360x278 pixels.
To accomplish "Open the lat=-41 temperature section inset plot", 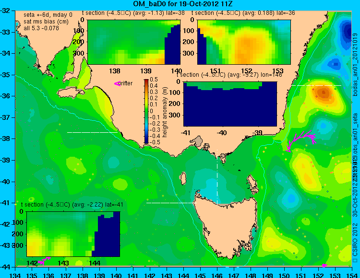I will (x=73, y=234).
